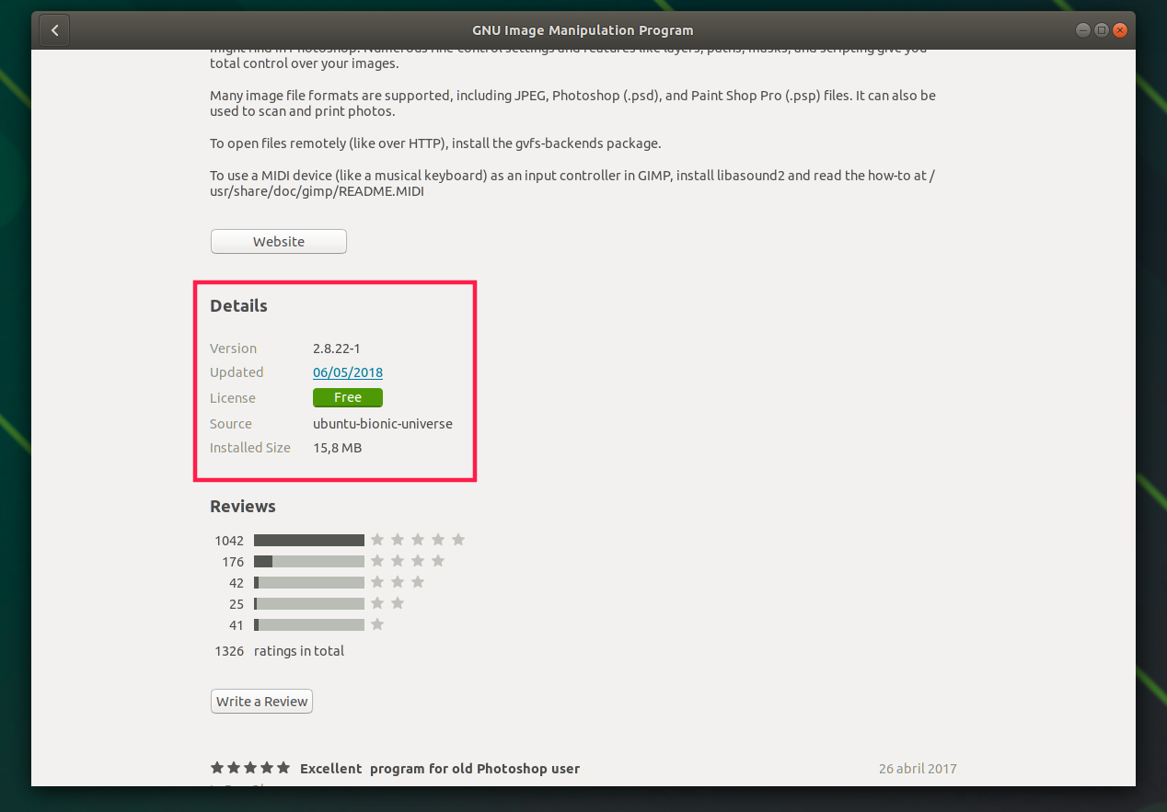
Task: Open the 'Excellent program for old Photoshop user' review
Action: pyautogui.click(x=440, y=768)
